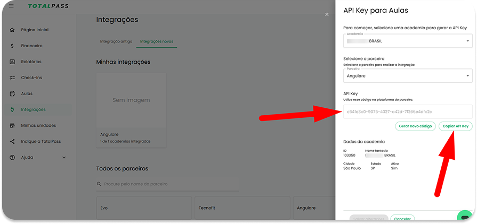Open the Check-Ins section
The image size is (477, 224).
click(x=31, y=77)
